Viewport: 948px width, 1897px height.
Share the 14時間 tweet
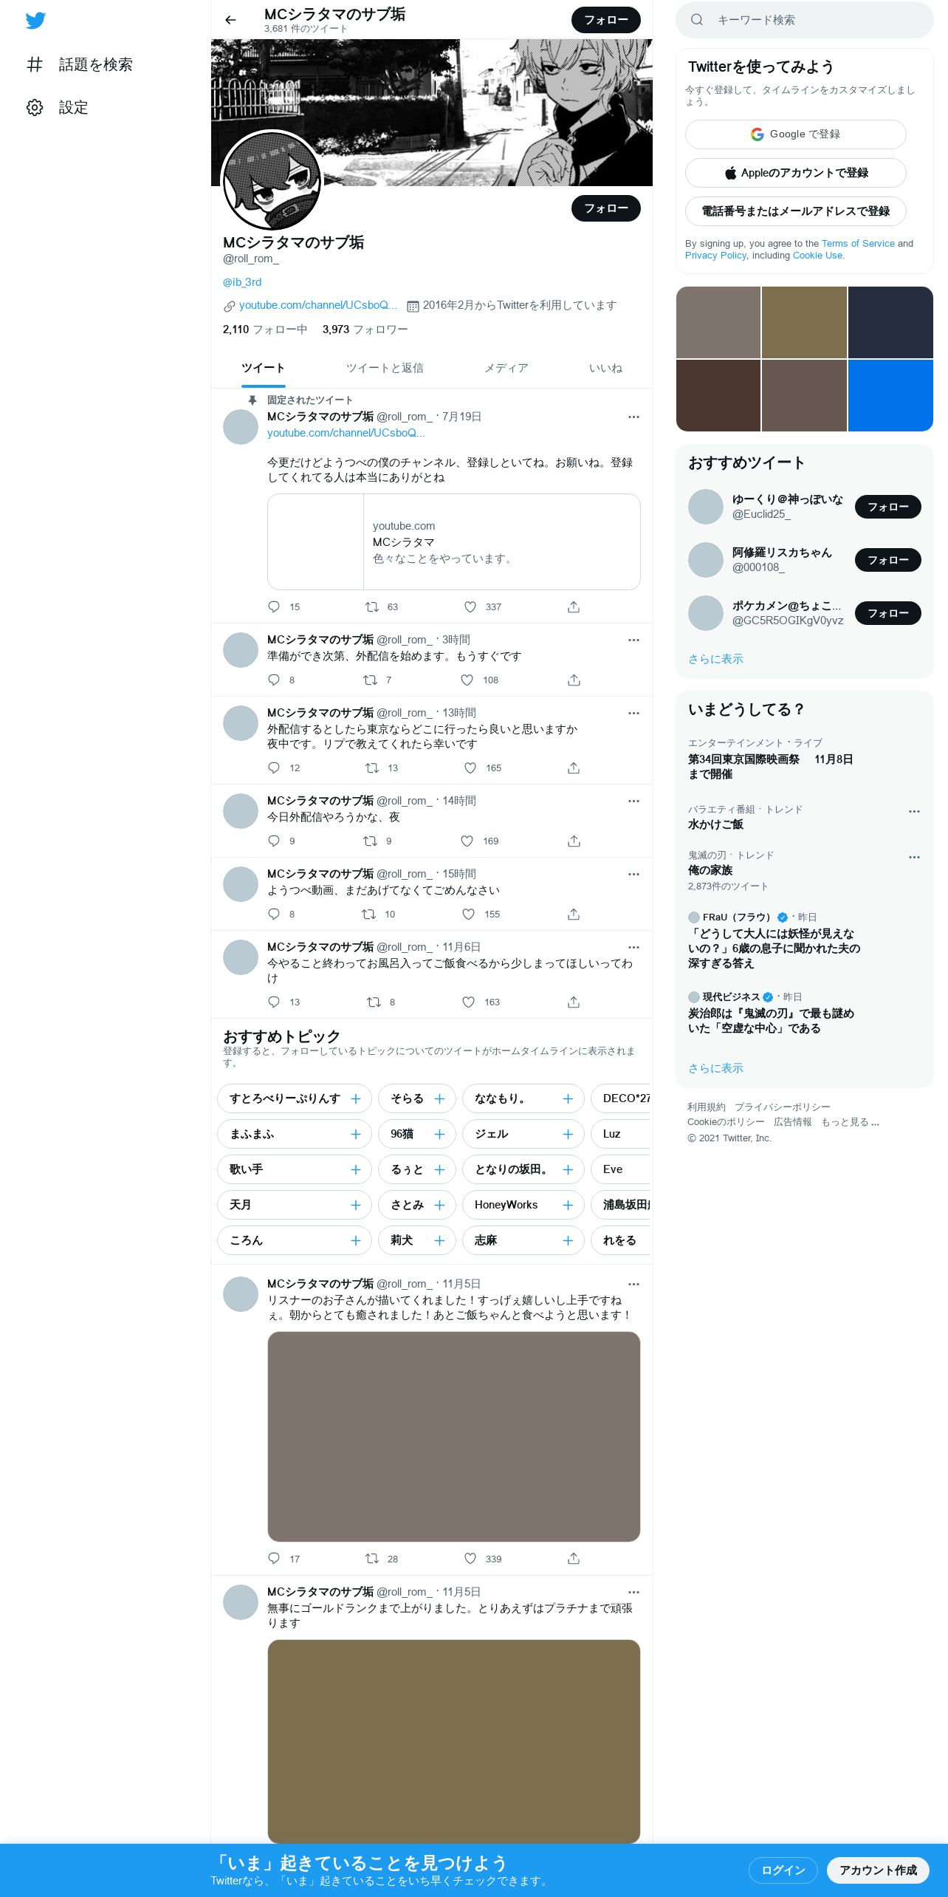pyautogui.click(x=574, y=841)
